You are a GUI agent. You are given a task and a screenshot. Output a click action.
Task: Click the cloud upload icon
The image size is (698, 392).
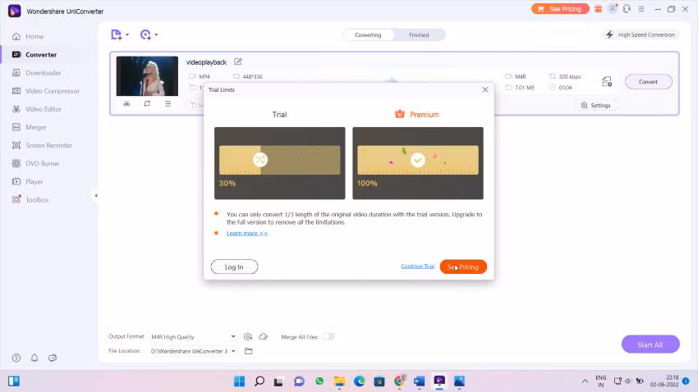coord(264,337)
